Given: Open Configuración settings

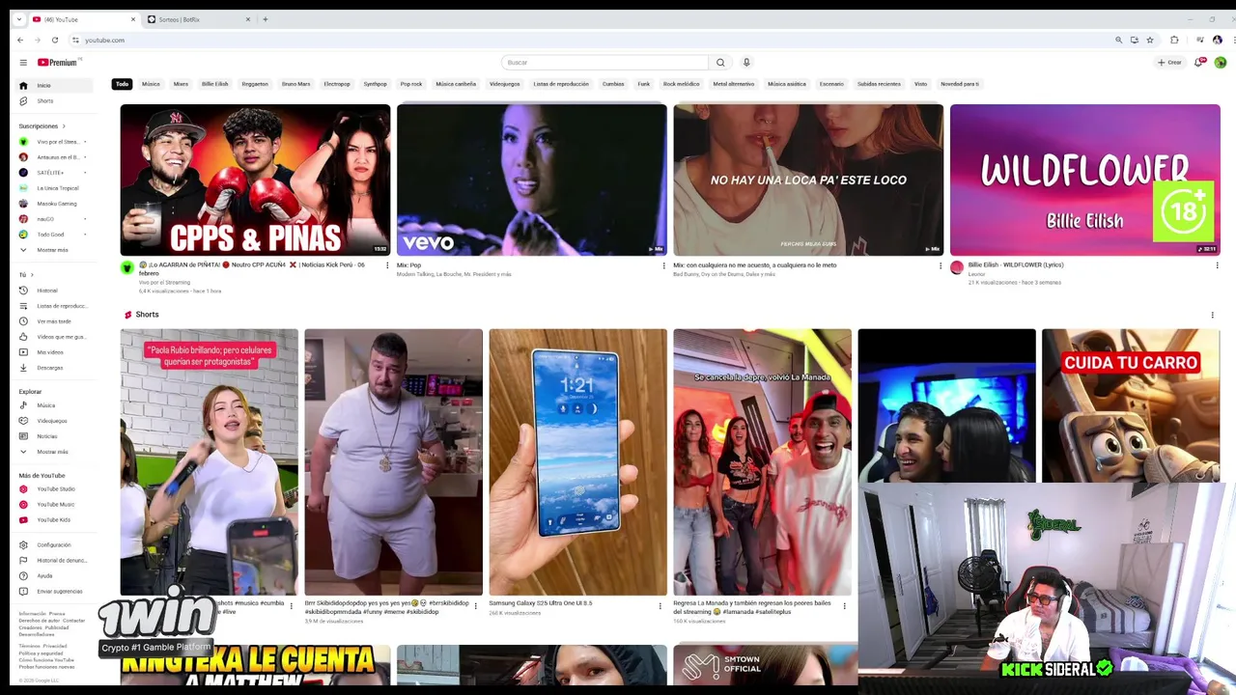Looking at the screenshot, I should (x=54, y=545).
